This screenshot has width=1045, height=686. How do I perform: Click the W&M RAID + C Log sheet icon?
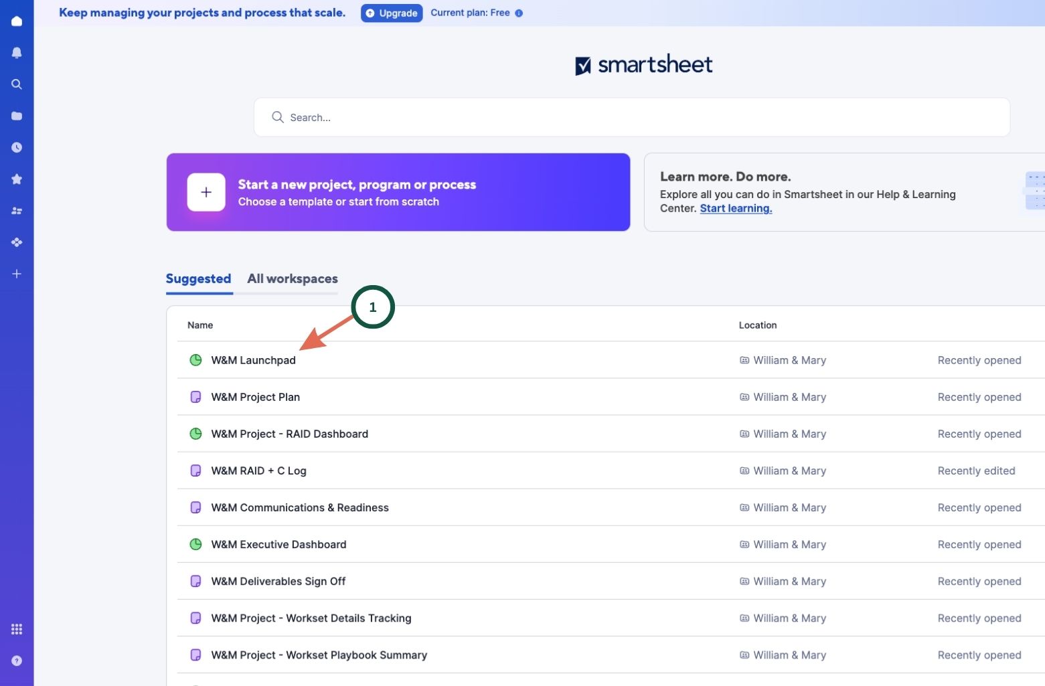(195, 470)
